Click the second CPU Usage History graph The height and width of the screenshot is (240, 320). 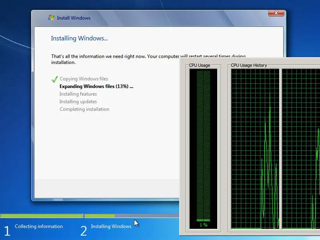click(x=301, y=148)
